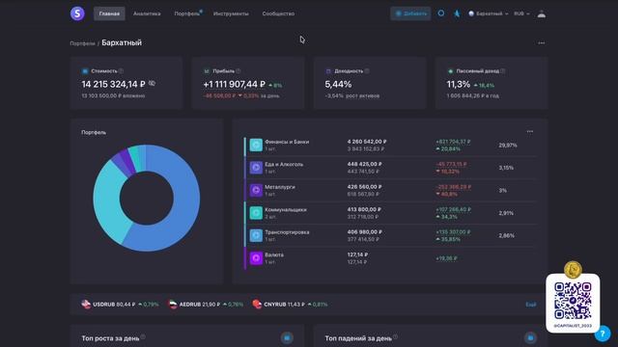Image resolution: width=618 pixels, height=347 pixels.
Task: Click the circular icon next to Добавить
Action: coord(441,13)
